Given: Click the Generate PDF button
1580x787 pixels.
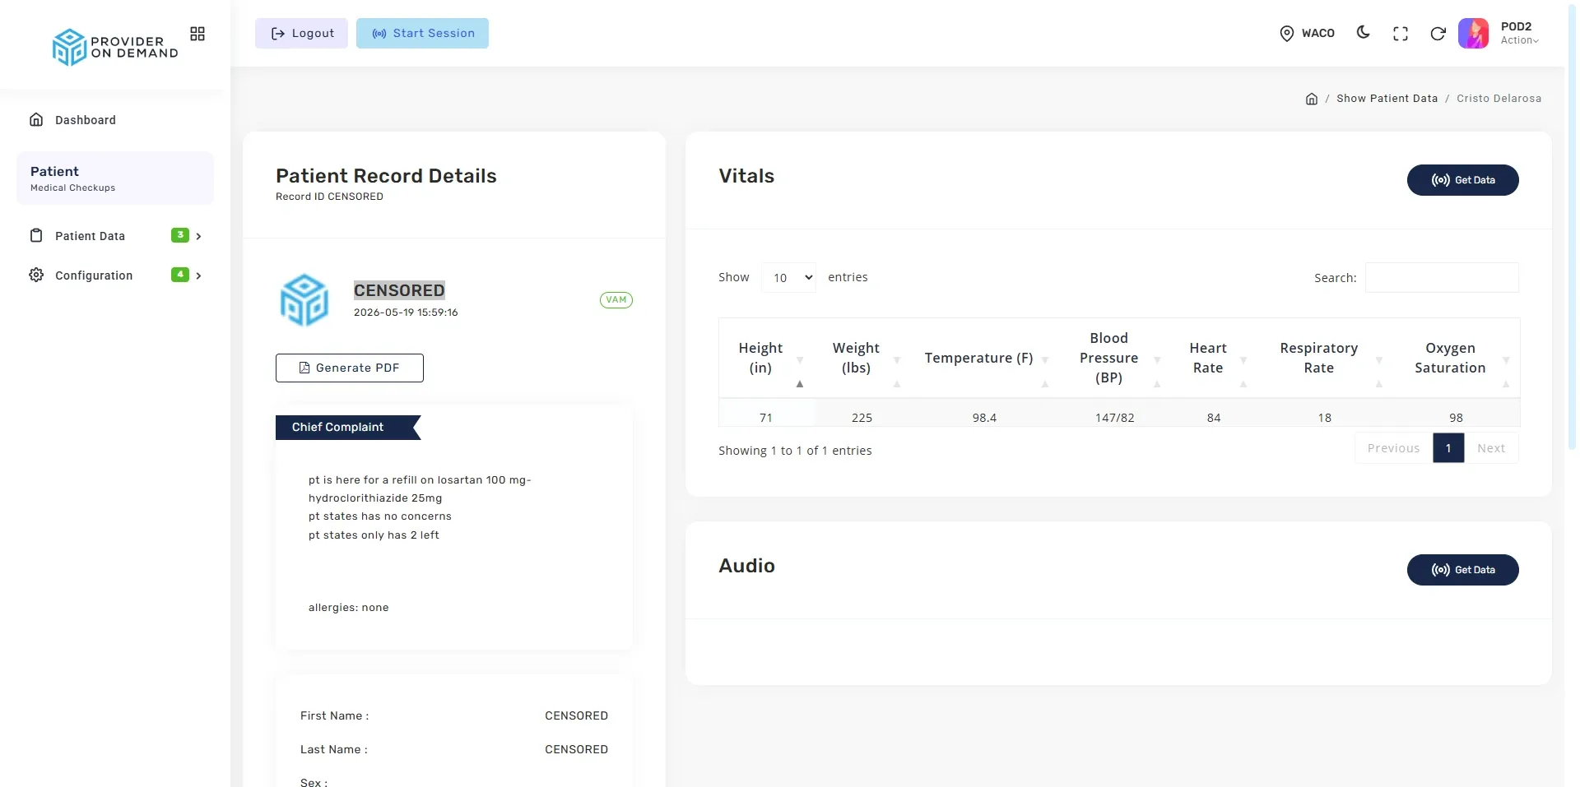Looking at the screenshot, I should tap(350, 368).
